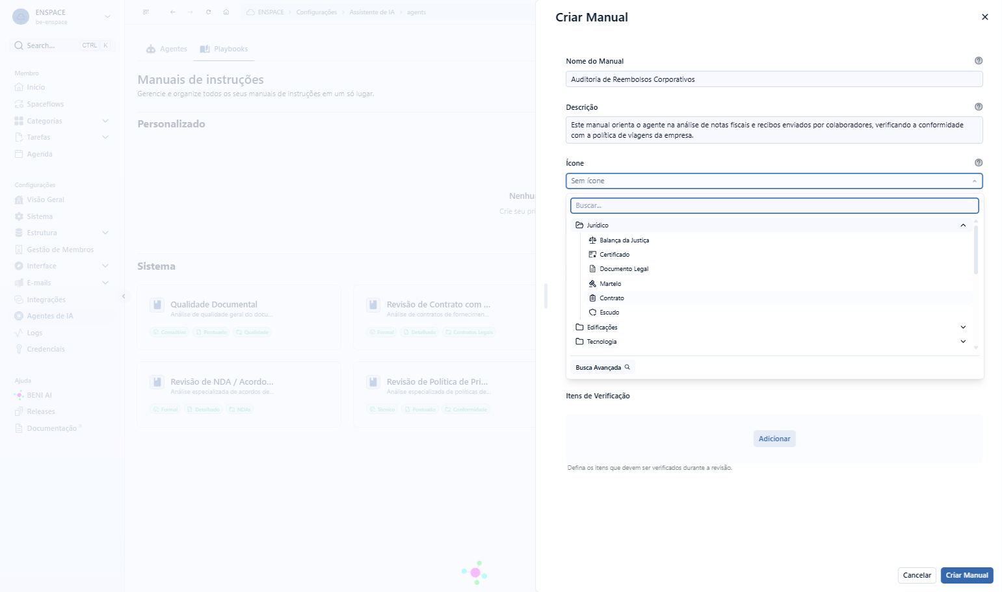Open the ENSPACE workspace switcher
The image size is (1002, 592).
point(62,16)
